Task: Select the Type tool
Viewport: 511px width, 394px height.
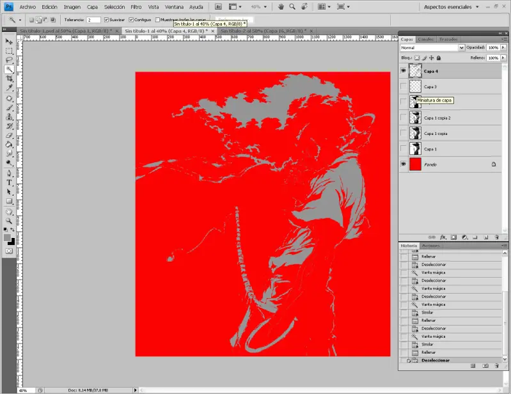Action: (9, 182)
